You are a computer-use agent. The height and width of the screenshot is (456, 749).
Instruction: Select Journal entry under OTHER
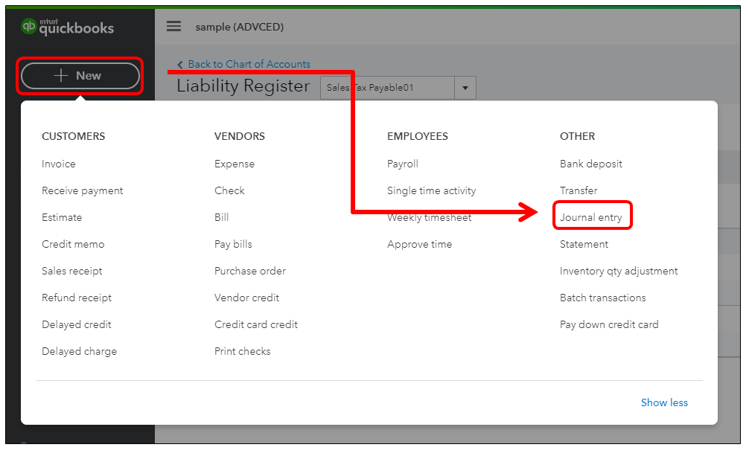(x=592, y=217)
